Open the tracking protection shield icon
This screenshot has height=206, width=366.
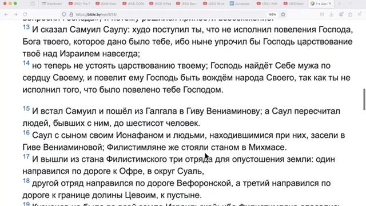coord(63,14)
